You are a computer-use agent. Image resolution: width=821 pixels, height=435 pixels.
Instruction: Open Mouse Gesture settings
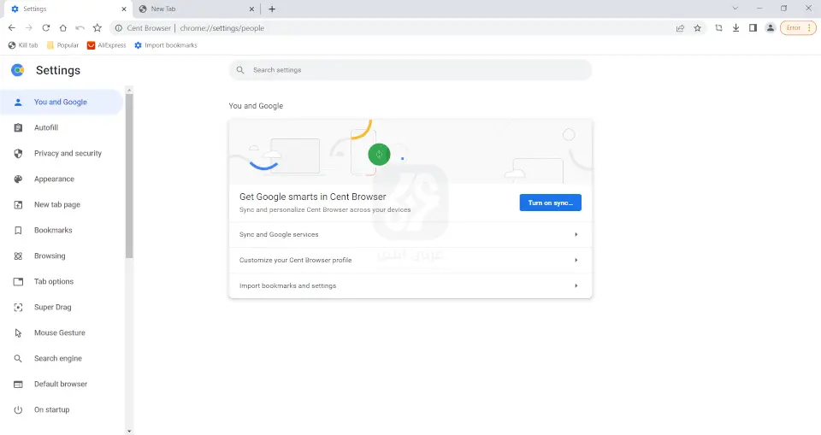tap(62, 333)
